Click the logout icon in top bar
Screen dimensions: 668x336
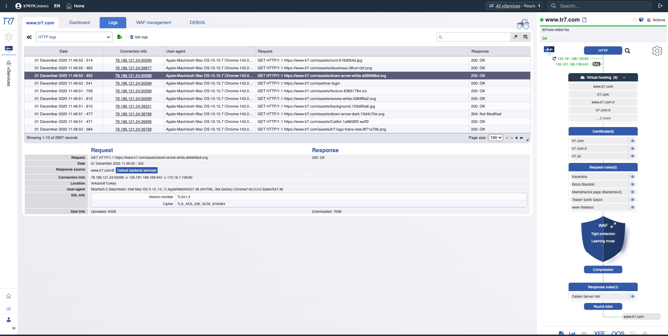point(660,6)
